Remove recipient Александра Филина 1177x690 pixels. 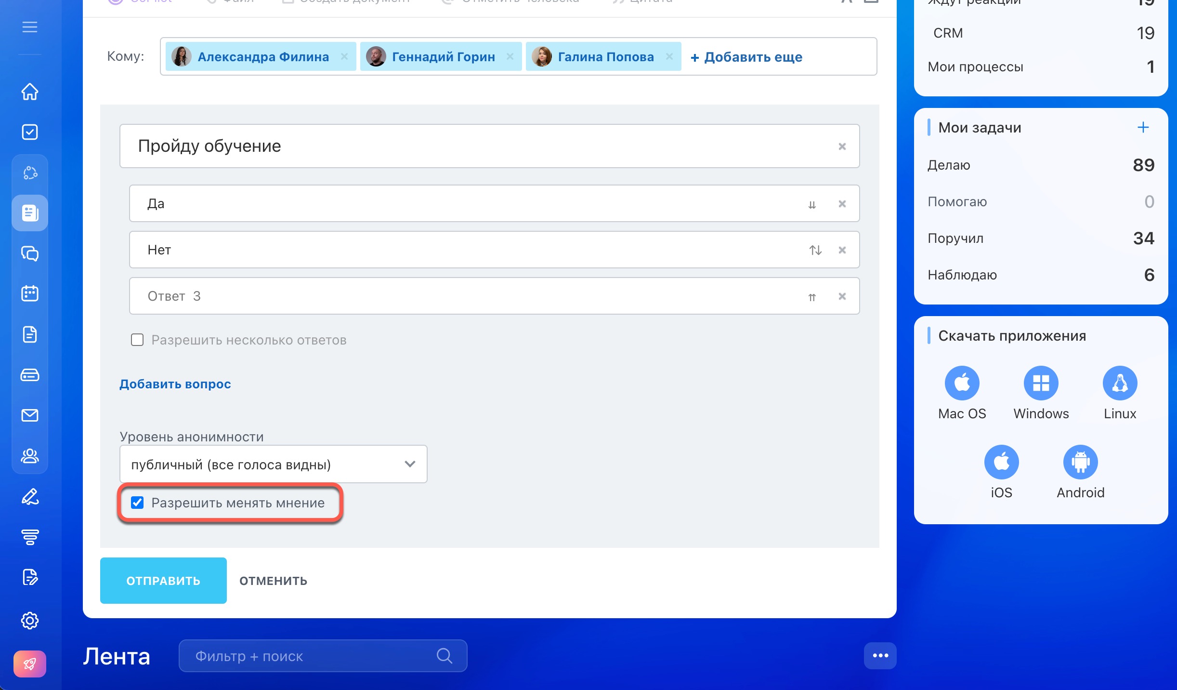(344, 56)
